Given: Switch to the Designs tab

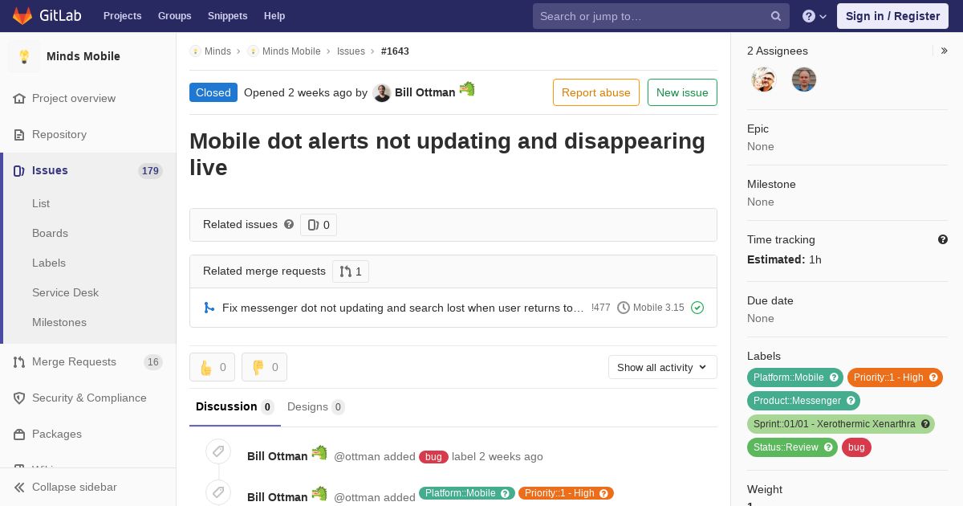Looking at the screenshot, I should [x=316, y=406].
